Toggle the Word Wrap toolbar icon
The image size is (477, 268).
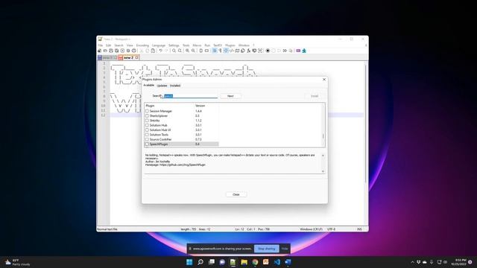pyautogui.click(x=215, y=51)
